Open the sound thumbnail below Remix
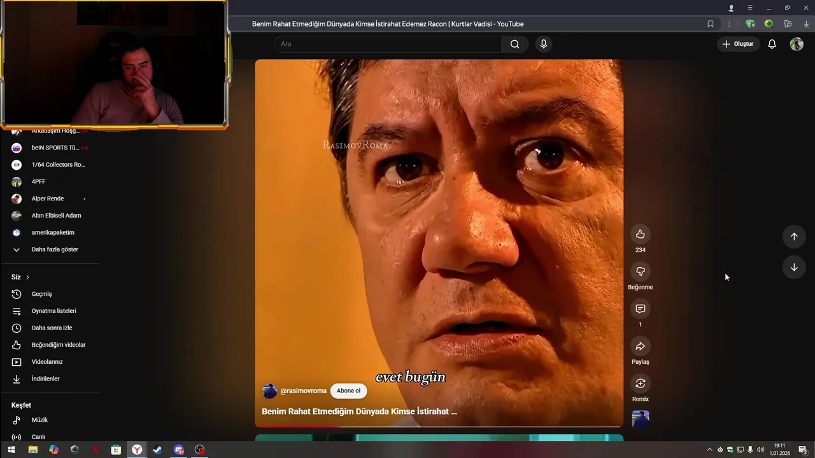Screen dimensions: 815x458 (x=640, y=419)
